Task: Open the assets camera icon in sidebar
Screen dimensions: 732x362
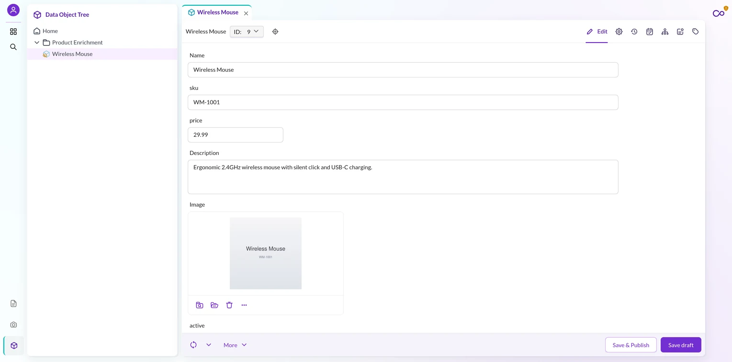Action: click(x=13, y=325)
